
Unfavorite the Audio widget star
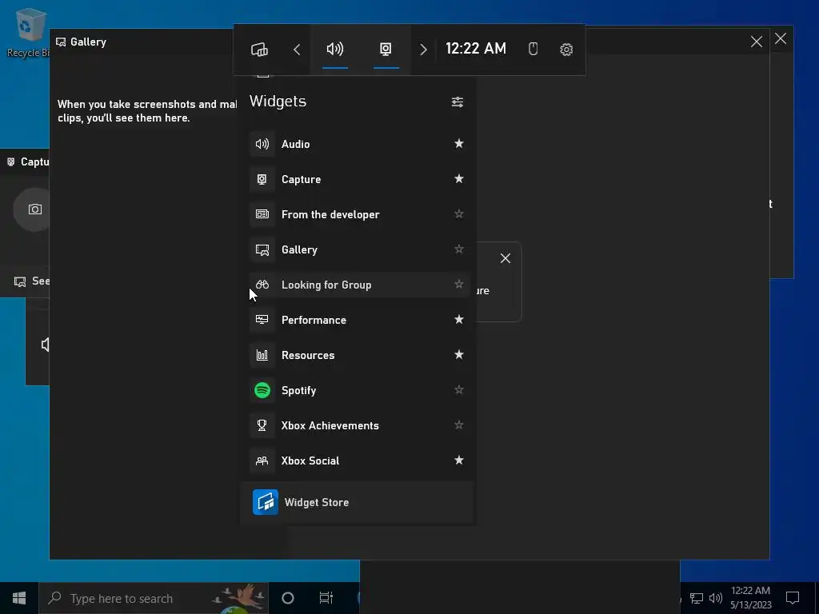pyautogui.click(x=458, y=143)
